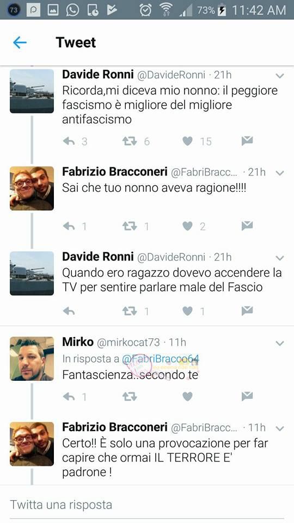Screen dimensions: 294x523
Task: Open Fabrizio Bracconeri's avatar on last tweet
Action: 32,443
